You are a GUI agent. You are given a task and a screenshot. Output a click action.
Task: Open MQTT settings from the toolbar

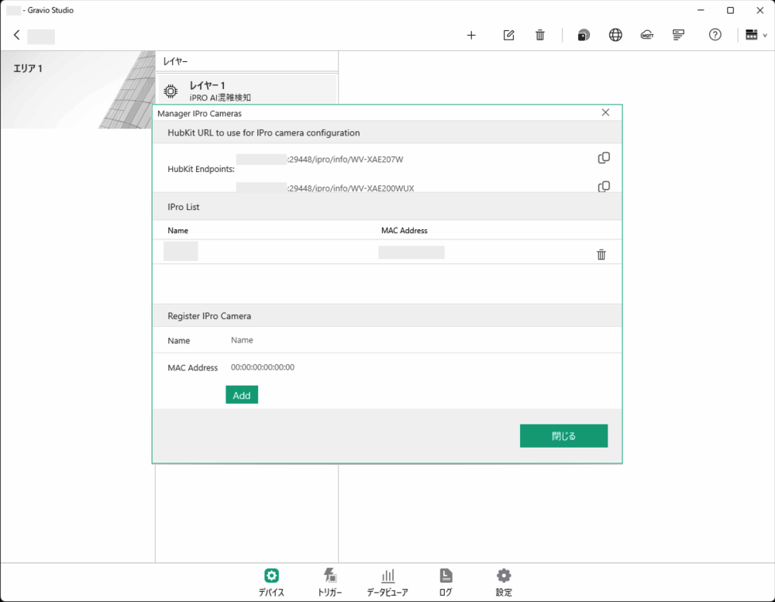pyautogui.click(x=647, y=35)
